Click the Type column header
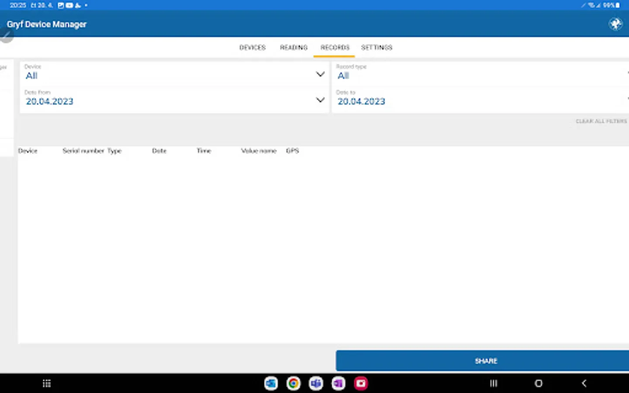Screen dimensions: 629x393 click(x=114, y=151)
